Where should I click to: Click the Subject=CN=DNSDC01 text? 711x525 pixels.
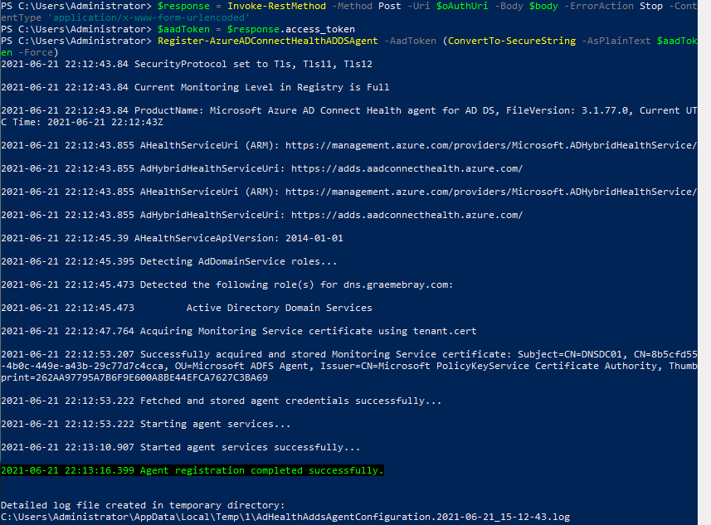[x=572, y=354]
